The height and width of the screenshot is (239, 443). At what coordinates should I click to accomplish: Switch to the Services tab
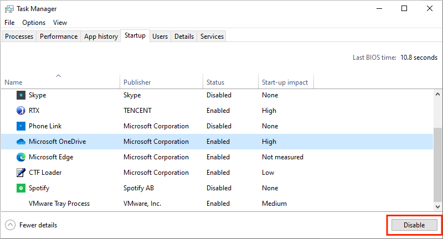[x=212, y=37]
